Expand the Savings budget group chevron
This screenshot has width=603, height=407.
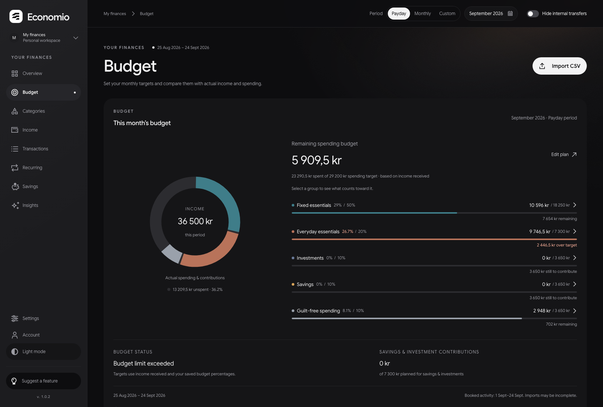click(x=575, y=284)
